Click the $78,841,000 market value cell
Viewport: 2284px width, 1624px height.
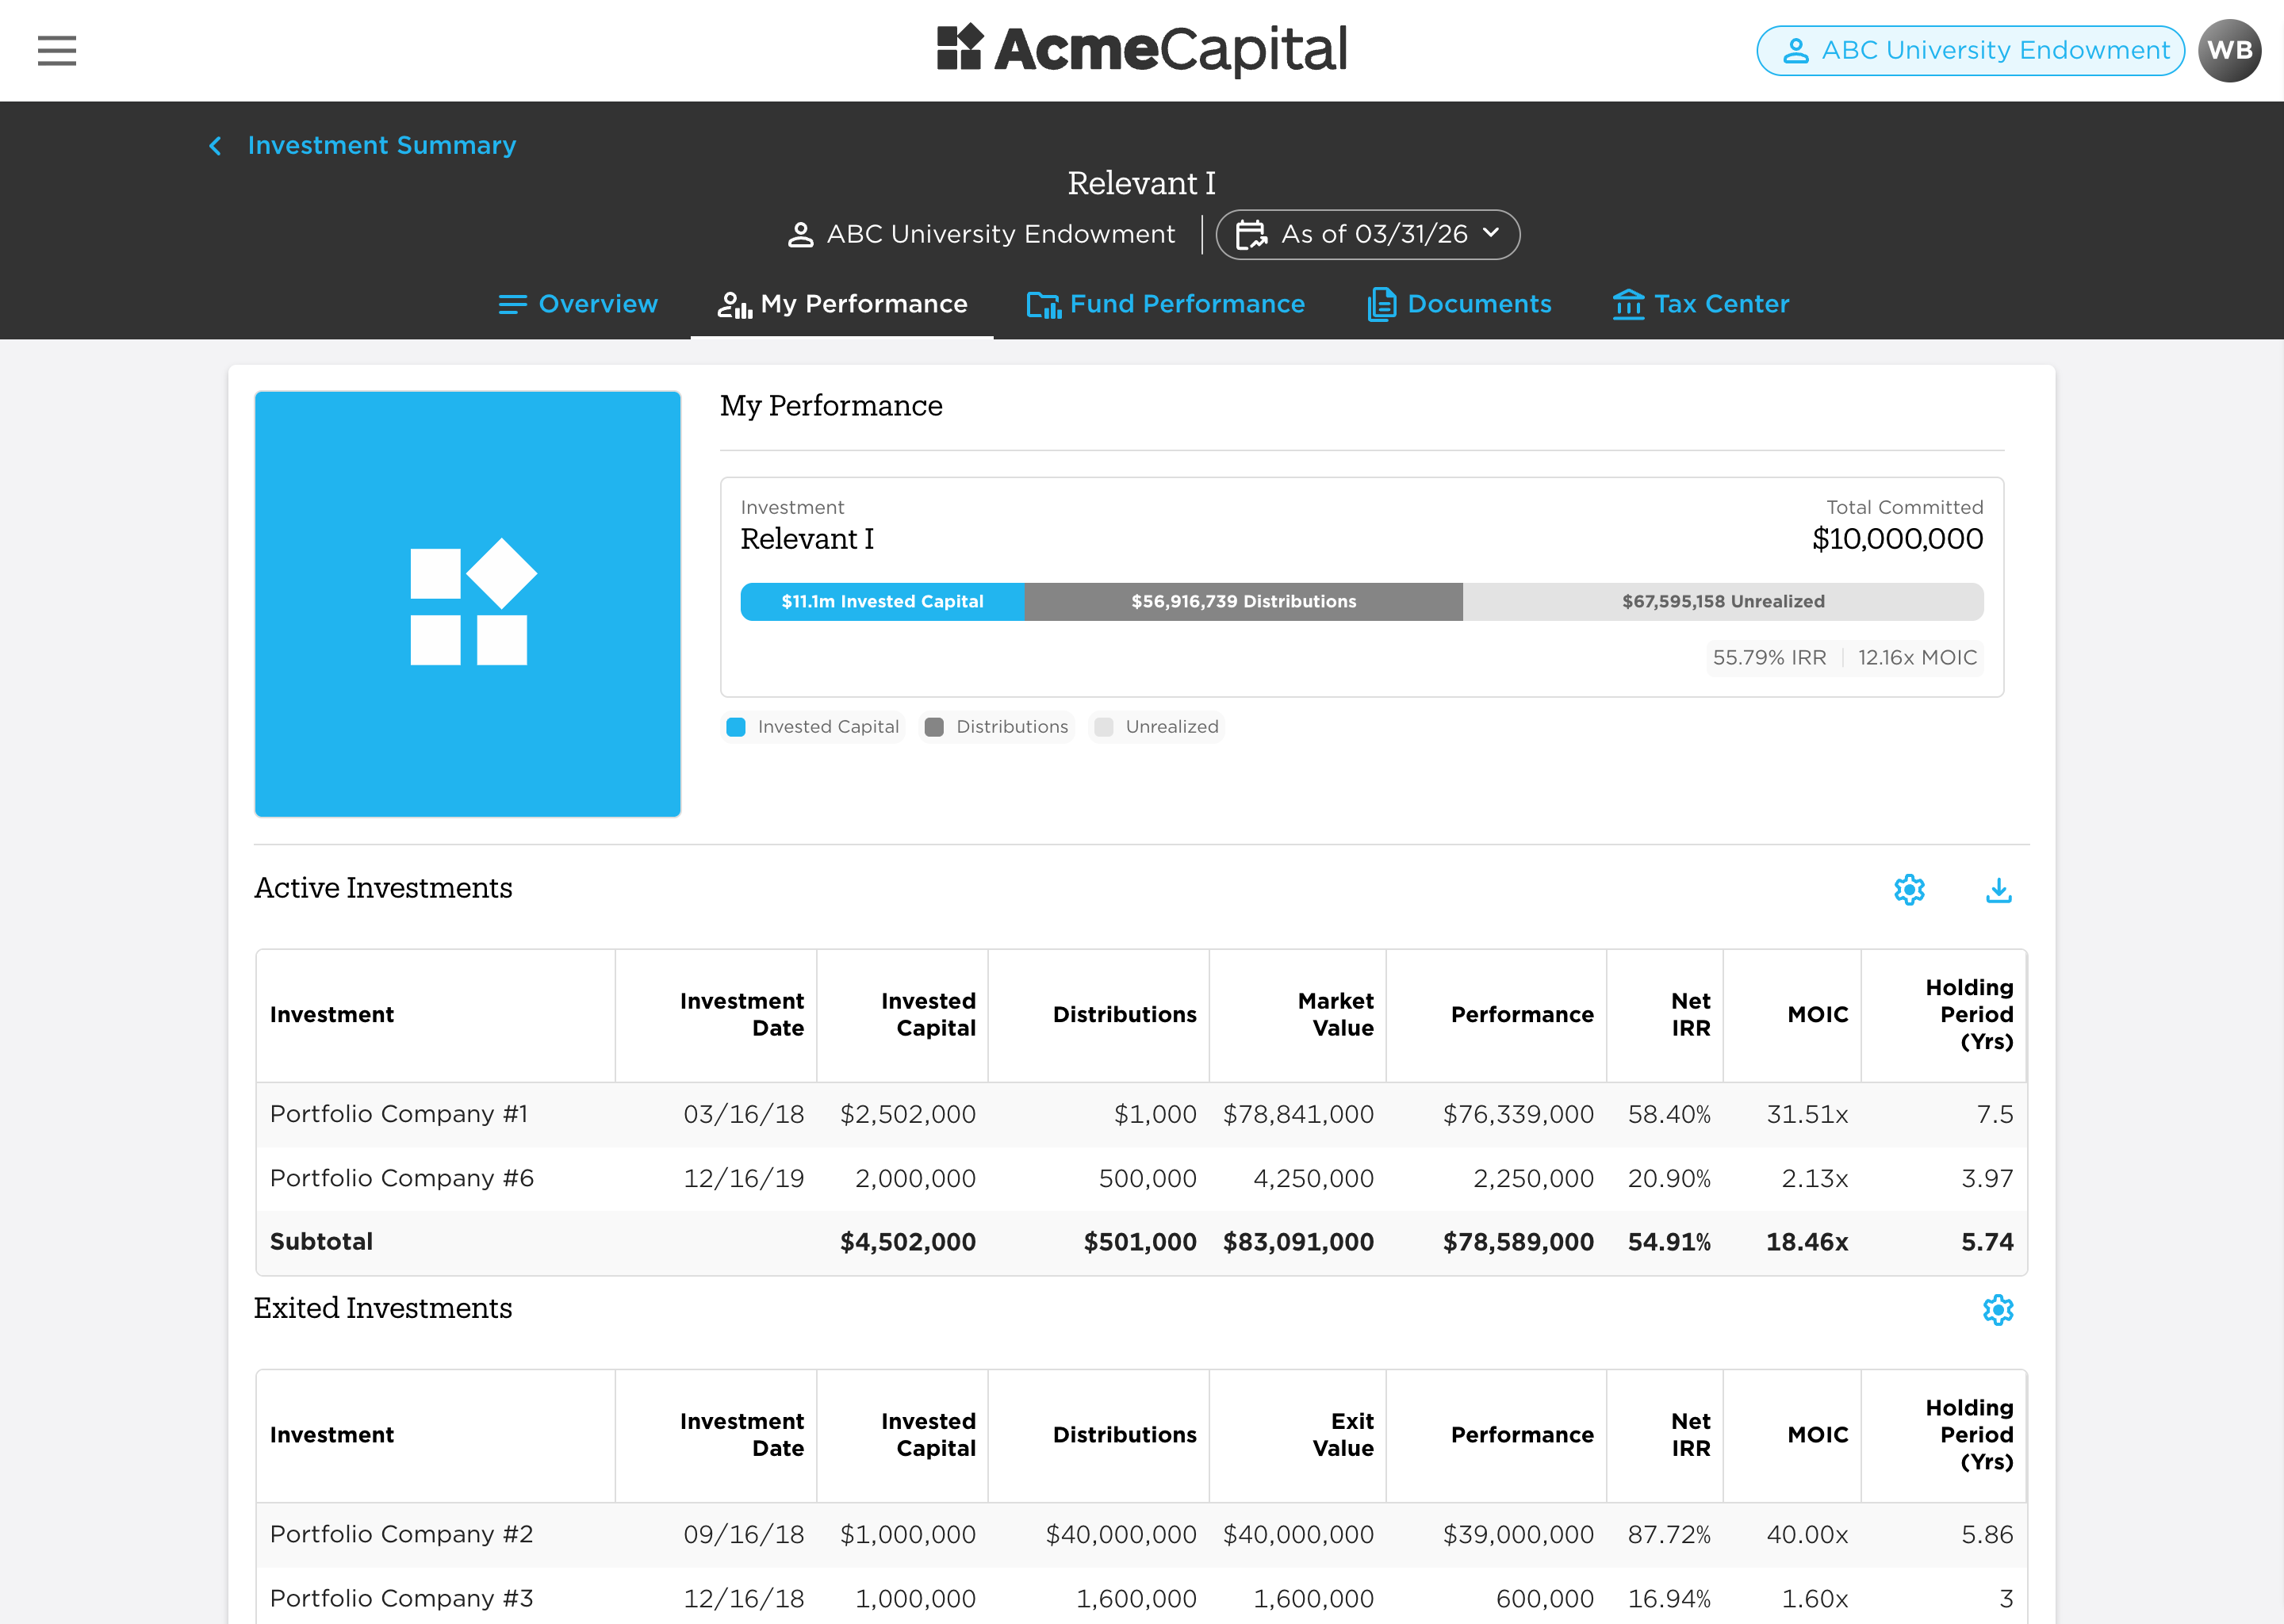[x=1298, y=1114]
